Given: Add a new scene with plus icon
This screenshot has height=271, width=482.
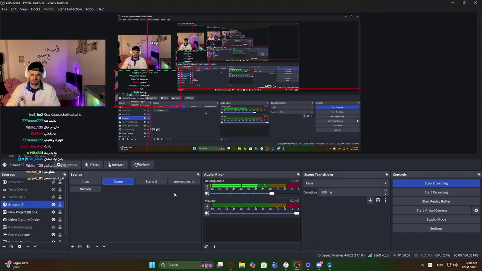Looking at the screenshot, I should pyautogui.click(x=73, y=247).
